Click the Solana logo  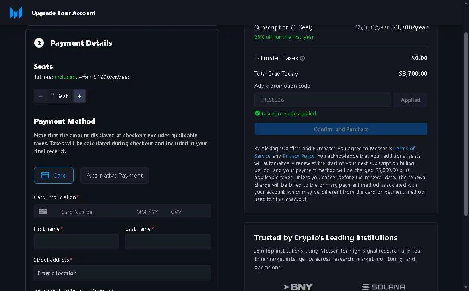pyautogui.click(x=384, y=287)
